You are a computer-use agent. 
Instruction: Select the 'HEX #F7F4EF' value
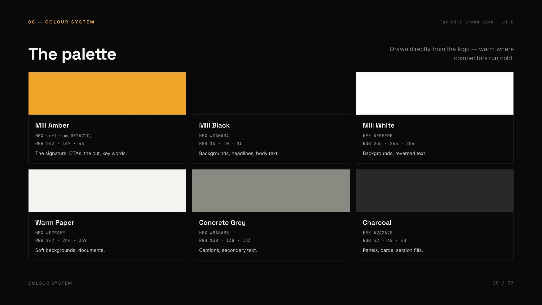pyautogui.click(x=50, y=233)
